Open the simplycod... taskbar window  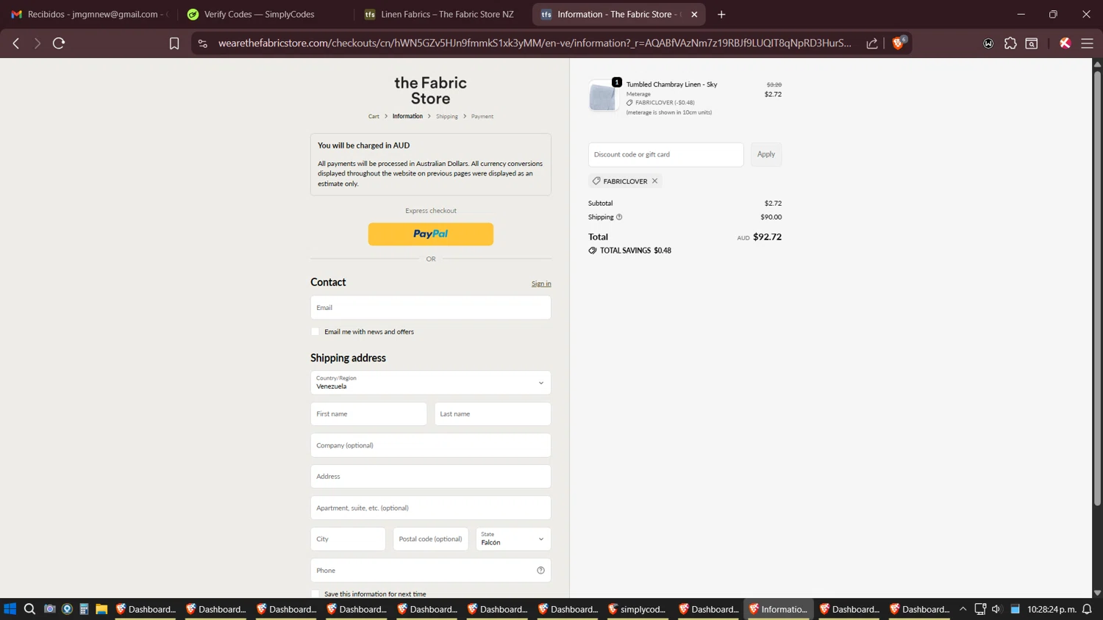[x=638, y=609]
